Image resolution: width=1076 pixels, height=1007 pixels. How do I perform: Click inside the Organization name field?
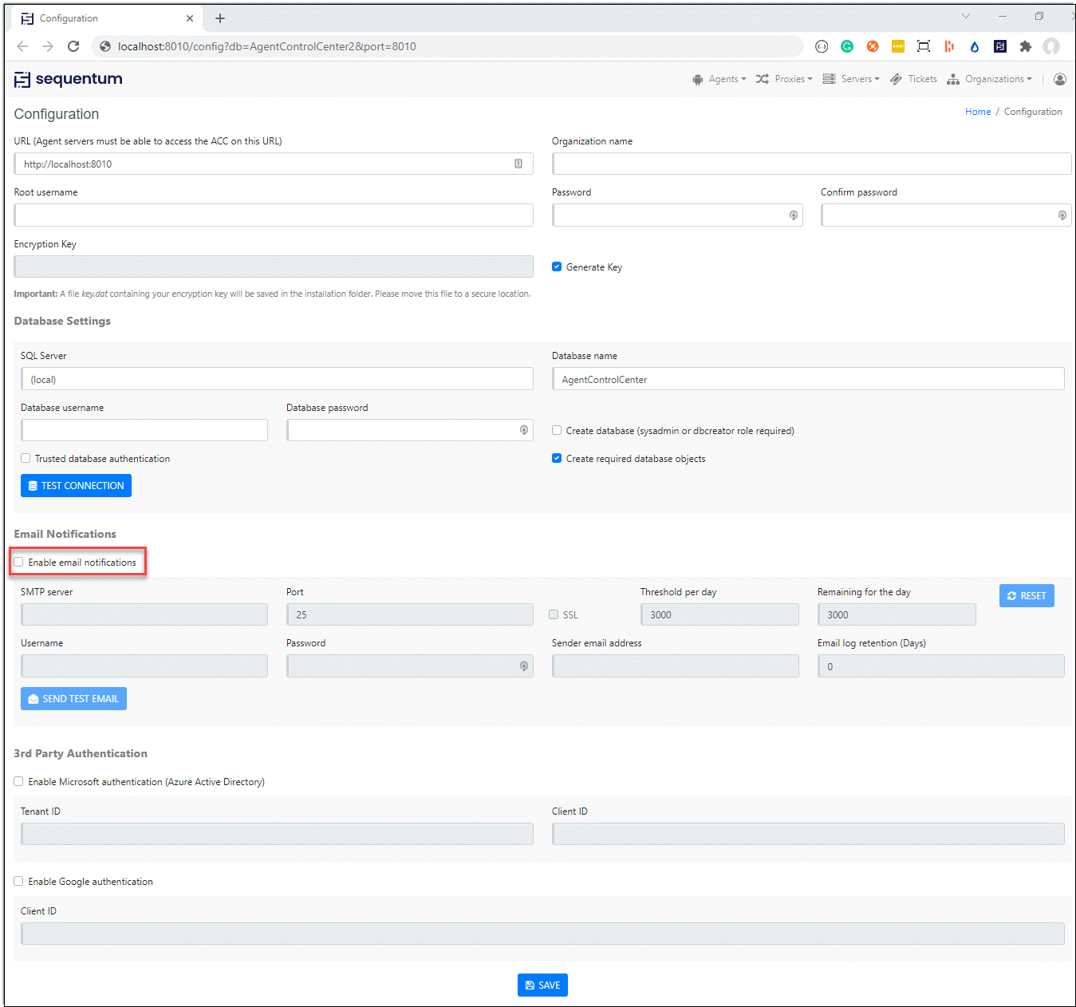coord(811,164)
